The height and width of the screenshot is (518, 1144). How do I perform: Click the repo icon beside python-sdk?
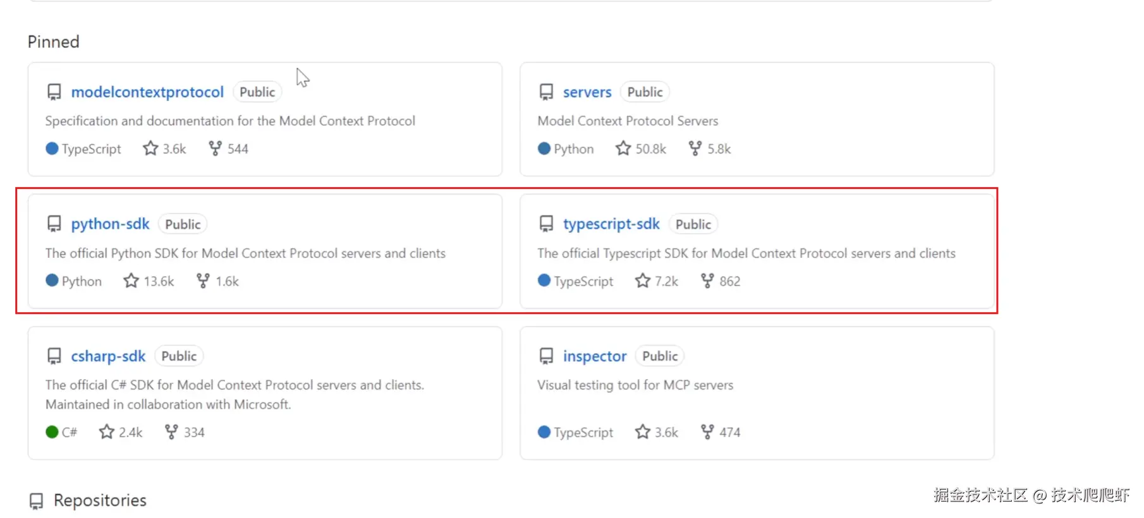54,224
